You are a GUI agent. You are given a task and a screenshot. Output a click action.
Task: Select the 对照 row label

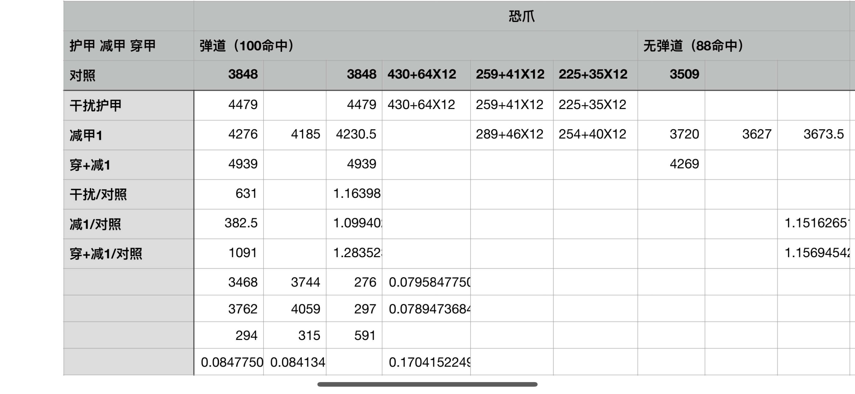pyautogui.click(x=83, y=75)
